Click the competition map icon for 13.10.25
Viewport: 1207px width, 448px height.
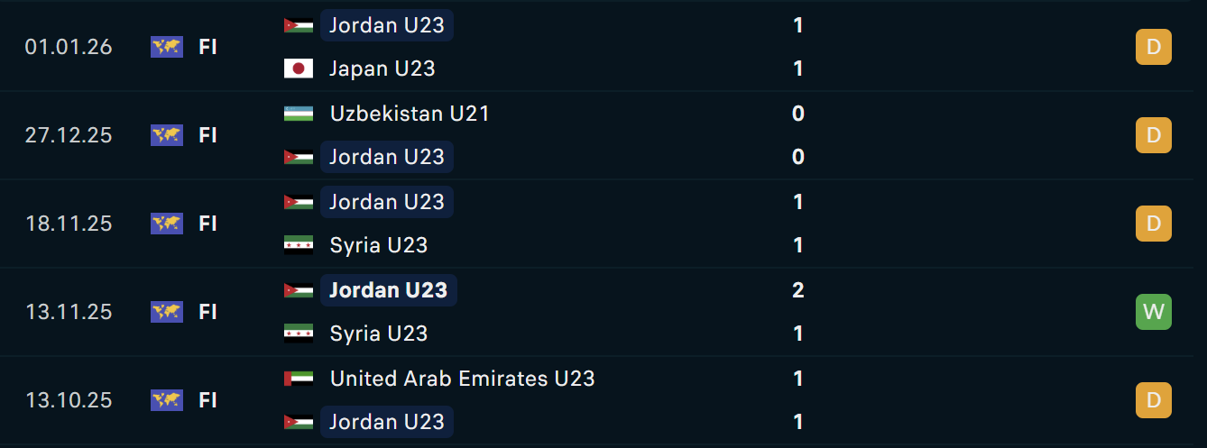pos(167,400)
